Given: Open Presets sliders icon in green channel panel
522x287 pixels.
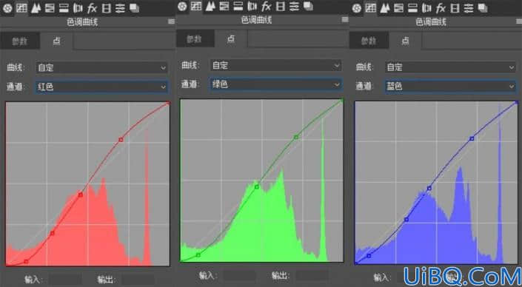Looking at the screenshot, I should point(294,7).
